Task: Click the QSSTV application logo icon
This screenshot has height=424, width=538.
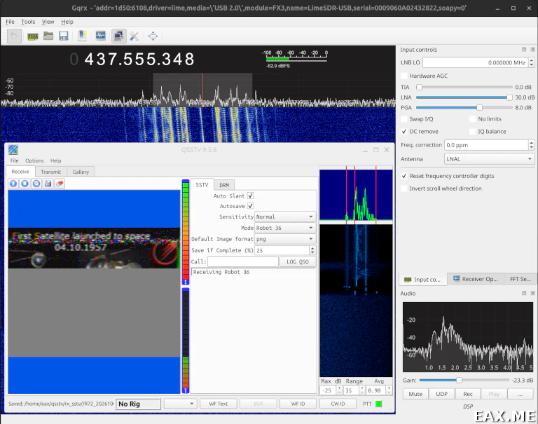Action: coord(13,150)
